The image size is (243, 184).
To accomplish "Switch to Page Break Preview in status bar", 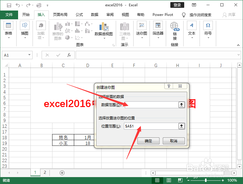I will coord(180,180).
